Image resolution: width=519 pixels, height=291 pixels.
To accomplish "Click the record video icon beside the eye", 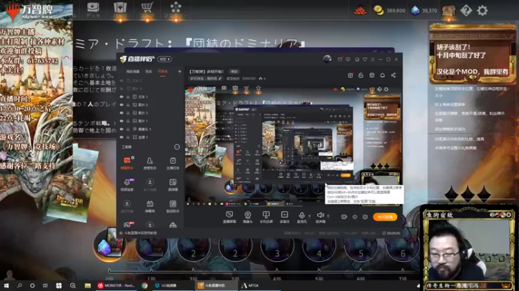I will pos(344,217).
